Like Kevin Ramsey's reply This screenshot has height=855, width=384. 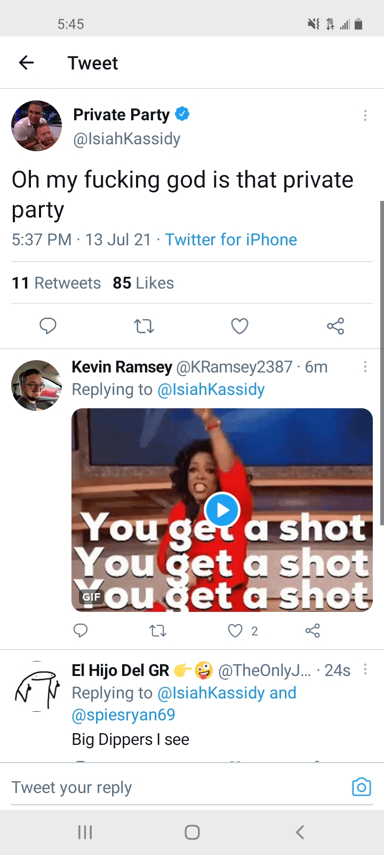tap(235, 631)
